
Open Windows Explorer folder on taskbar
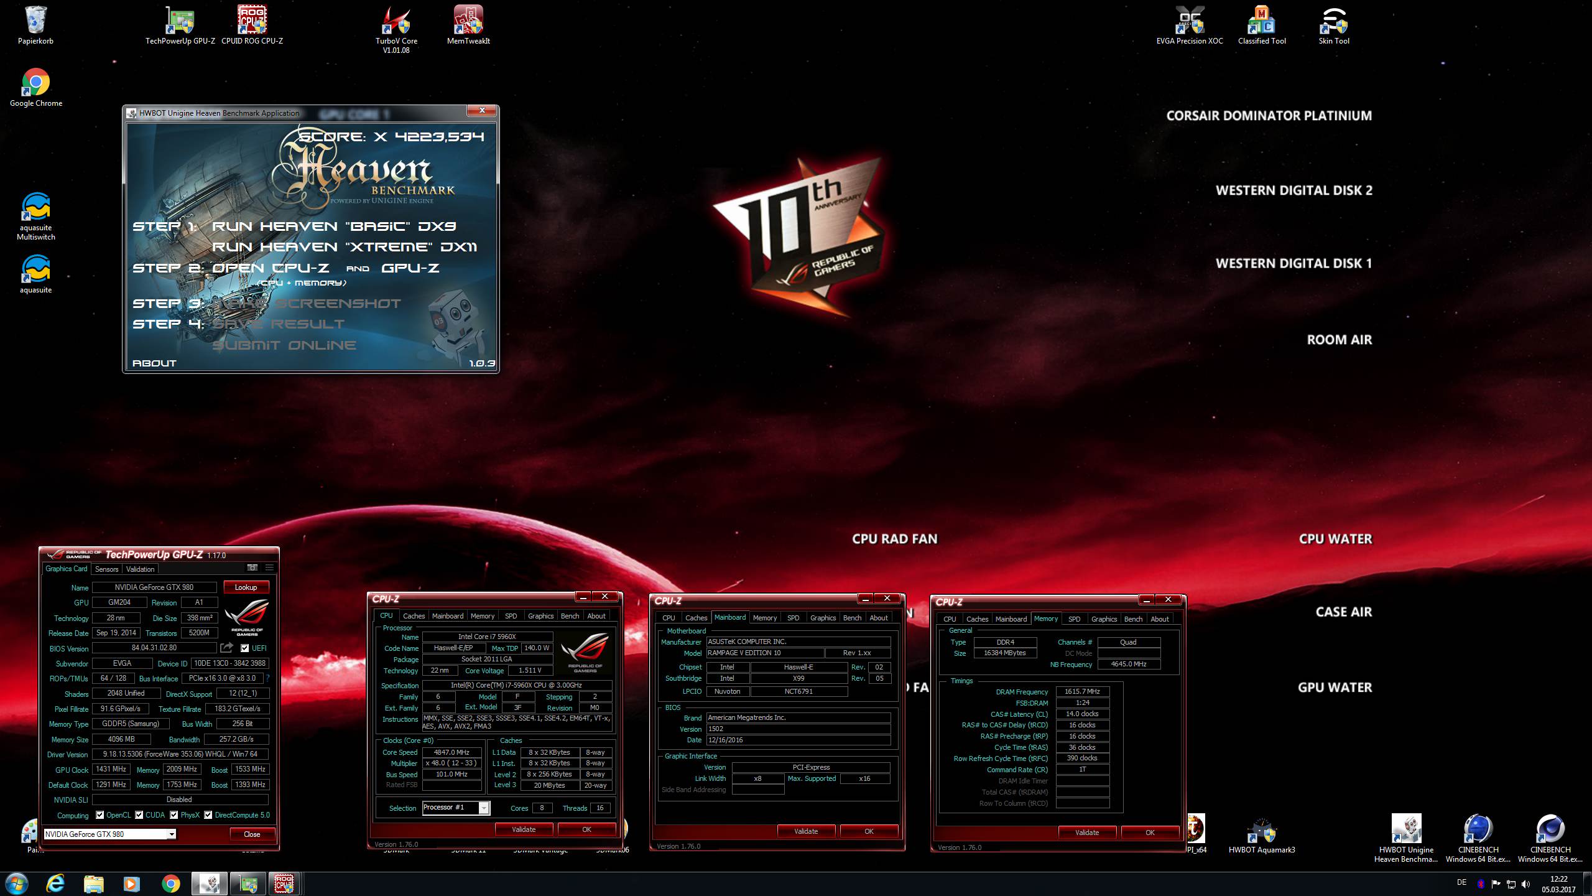point(93,884)
